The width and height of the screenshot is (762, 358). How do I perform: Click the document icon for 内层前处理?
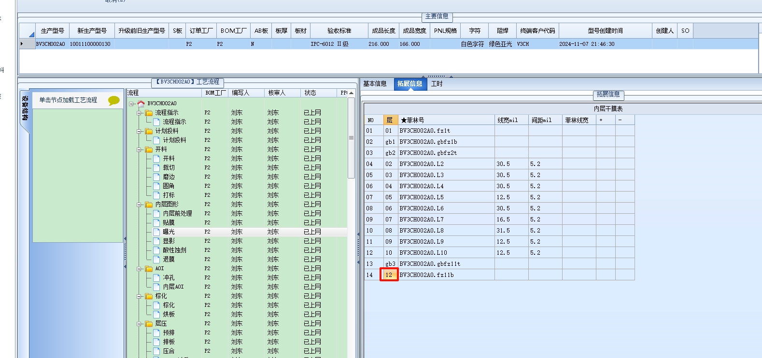[x=156, y=213]
